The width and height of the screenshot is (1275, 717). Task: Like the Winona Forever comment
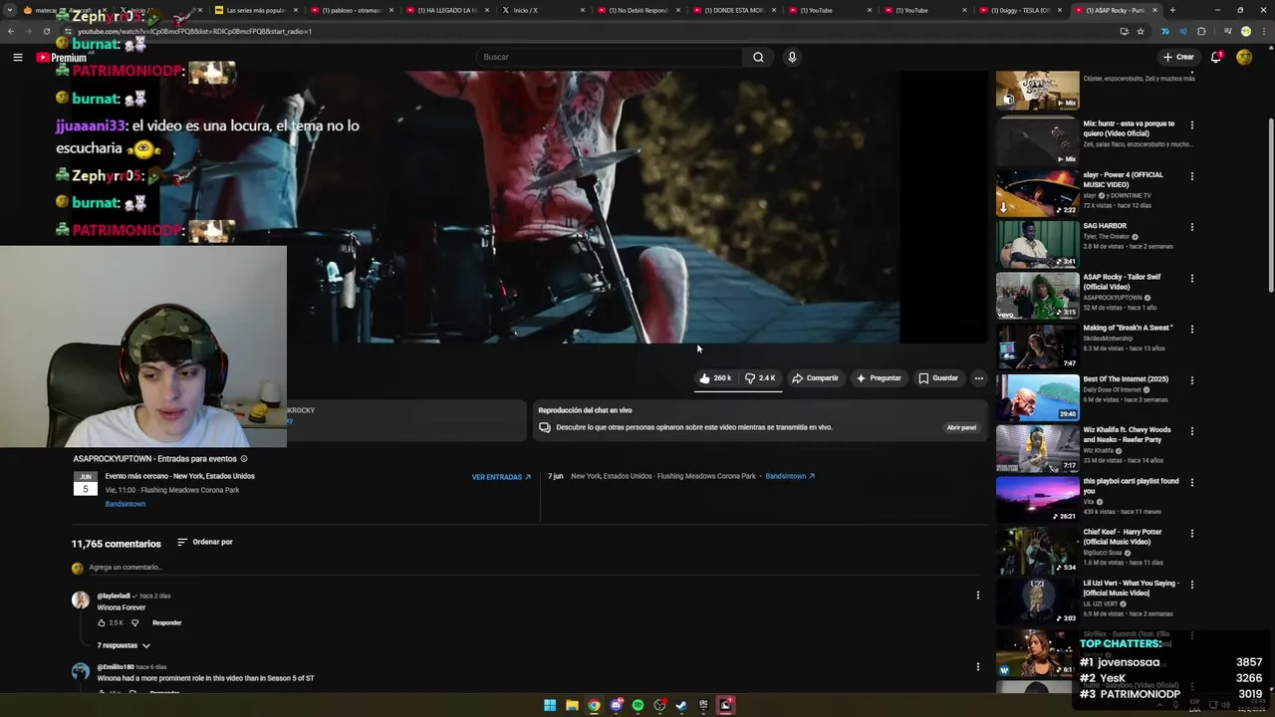click(x=102, y=622)
